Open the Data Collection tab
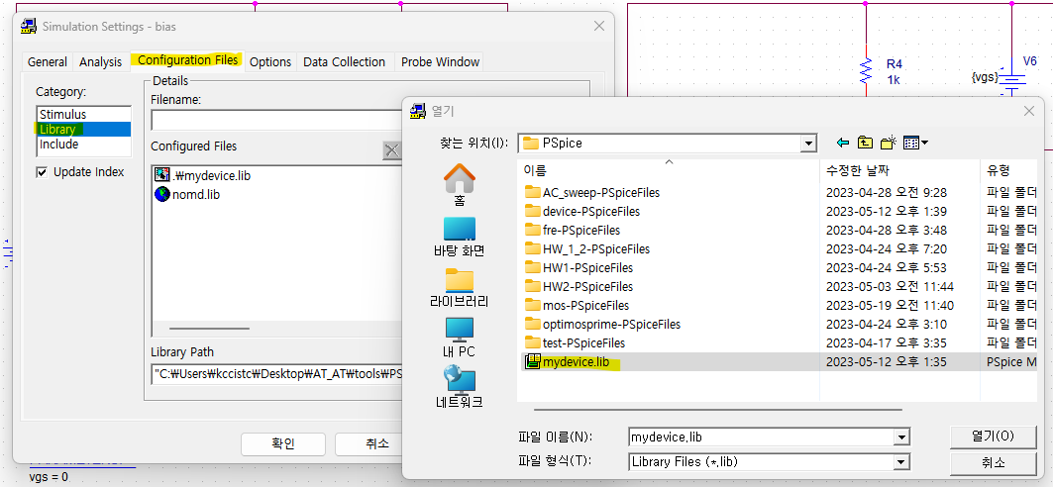 (345, 61)
